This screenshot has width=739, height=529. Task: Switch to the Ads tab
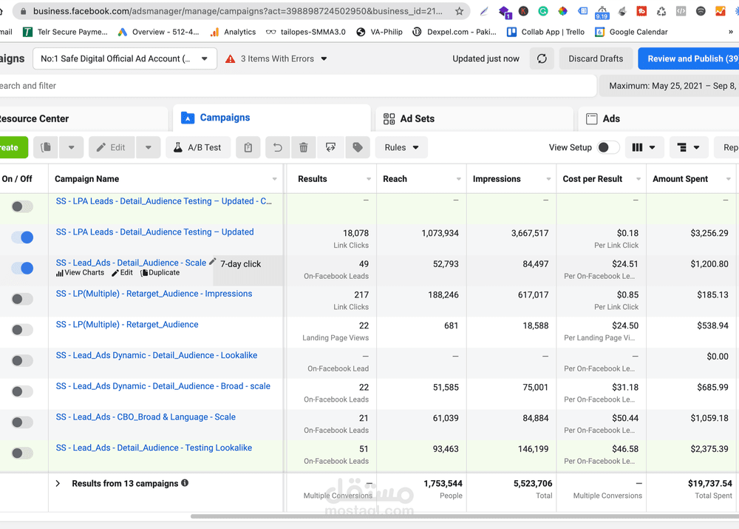(660, 118)
